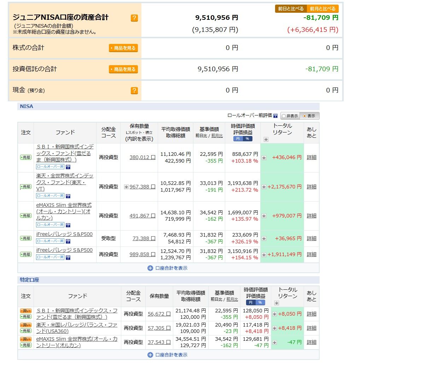Image resolution: width=437 pixels, height=368 pixels.
Task: Switch NISA table valuation to %
Action: [x=247, y=139]
